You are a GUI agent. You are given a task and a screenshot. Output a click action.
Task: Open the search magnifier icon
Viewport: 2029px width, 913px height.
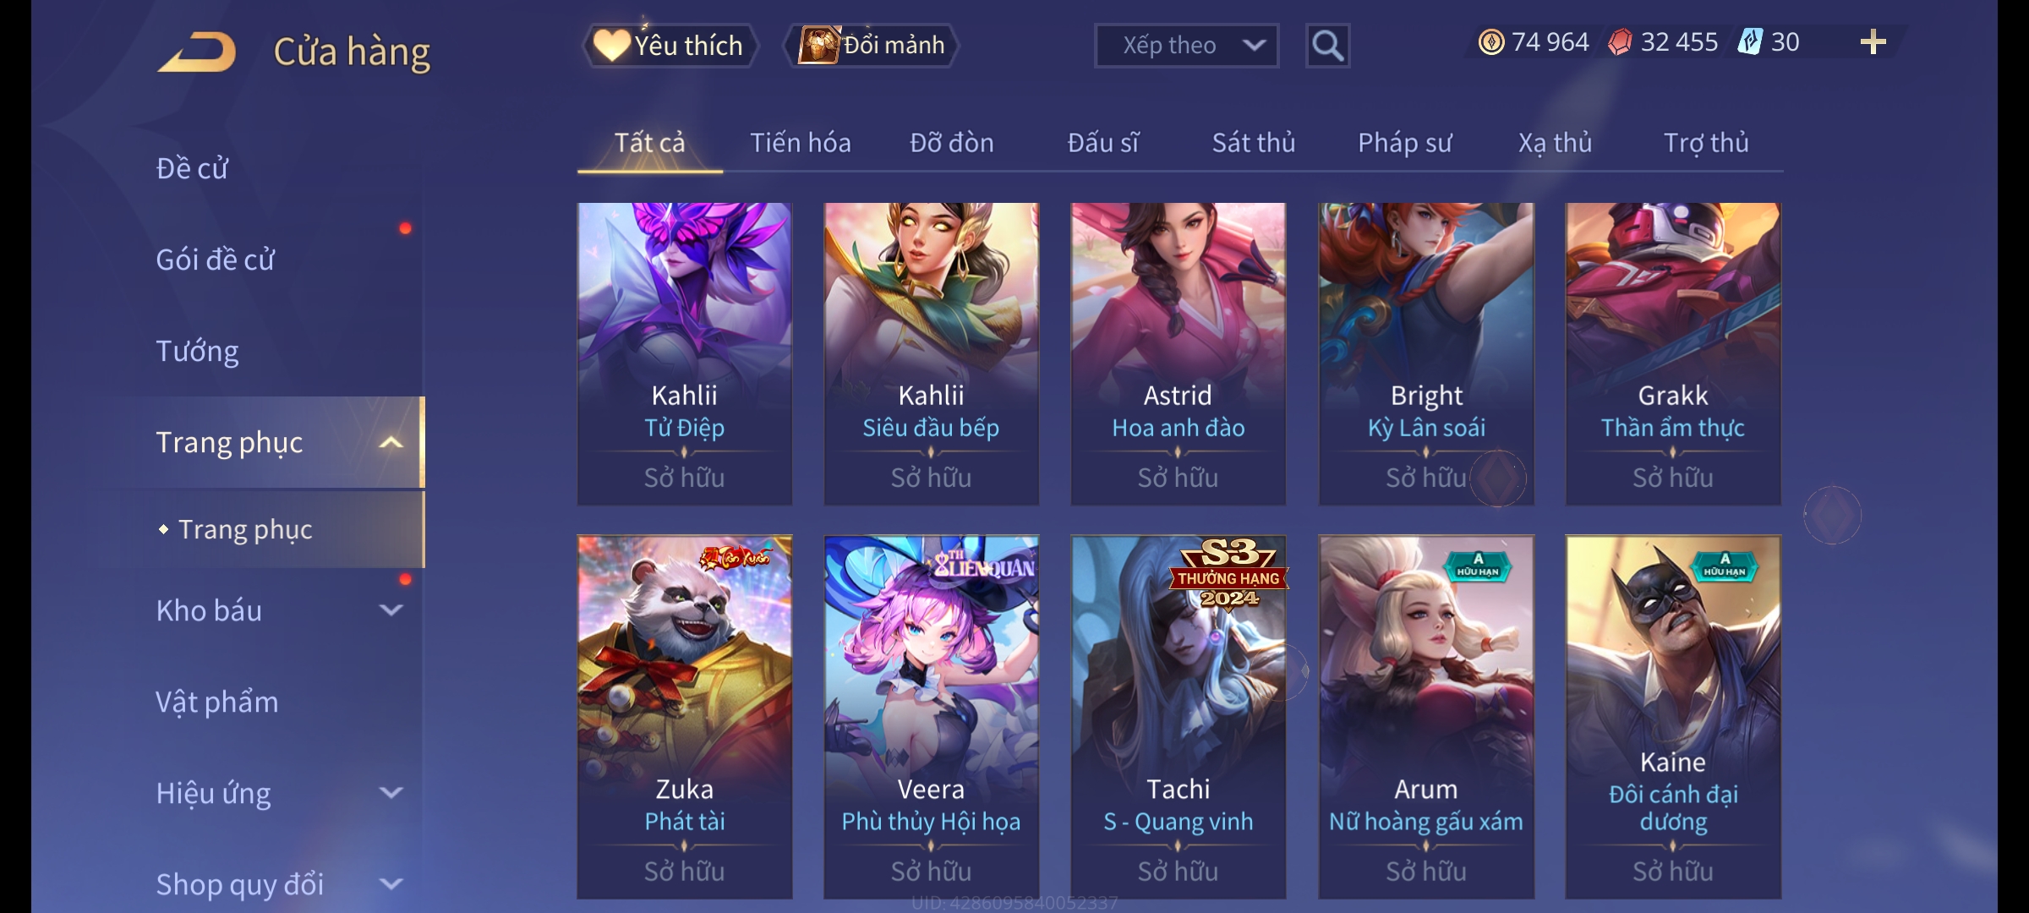(x=1327, y=46)
